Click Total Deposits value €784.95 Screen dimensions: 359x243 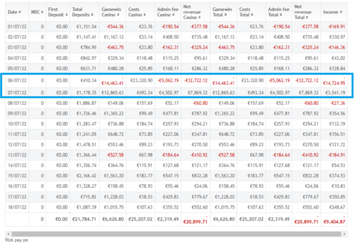point(89,47)
